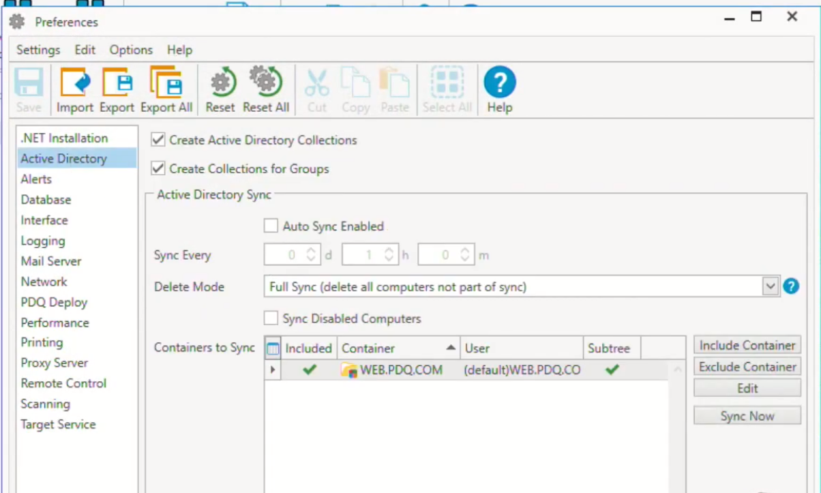821x493 pixels.
Task: Select Database in sidebar
Action: [76, 199]
